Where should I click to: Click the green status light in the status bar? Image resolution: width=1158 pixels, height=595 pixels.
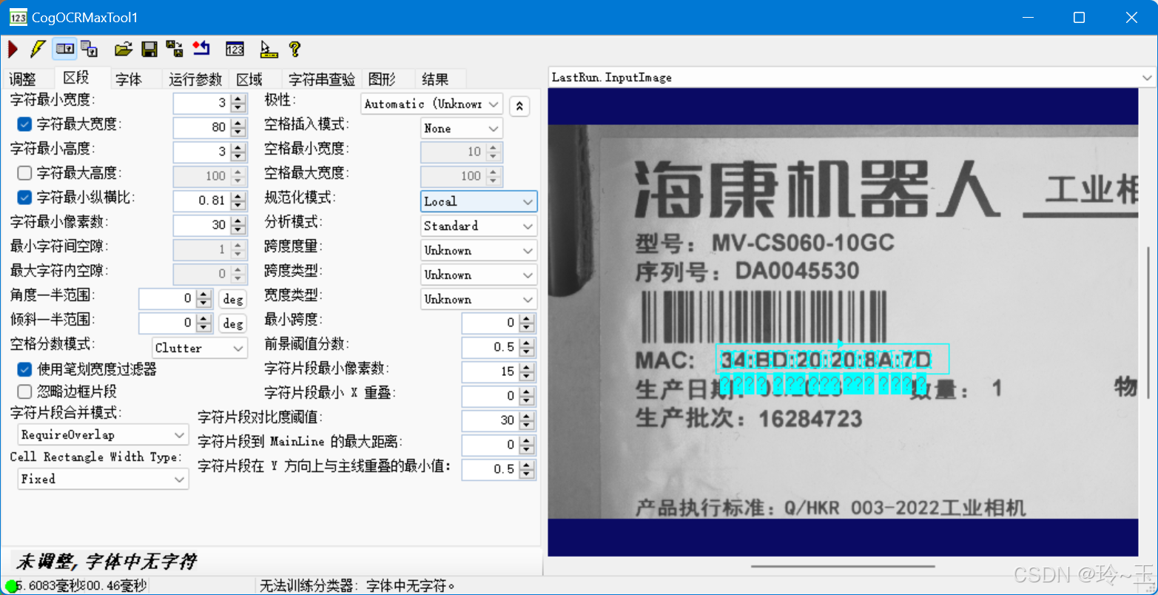point(10,586)
